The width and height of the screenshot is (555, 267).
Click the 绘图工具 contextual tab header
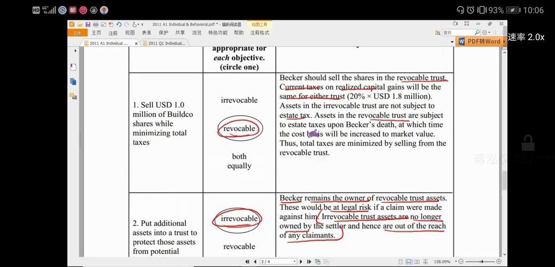tap(260, 24)
